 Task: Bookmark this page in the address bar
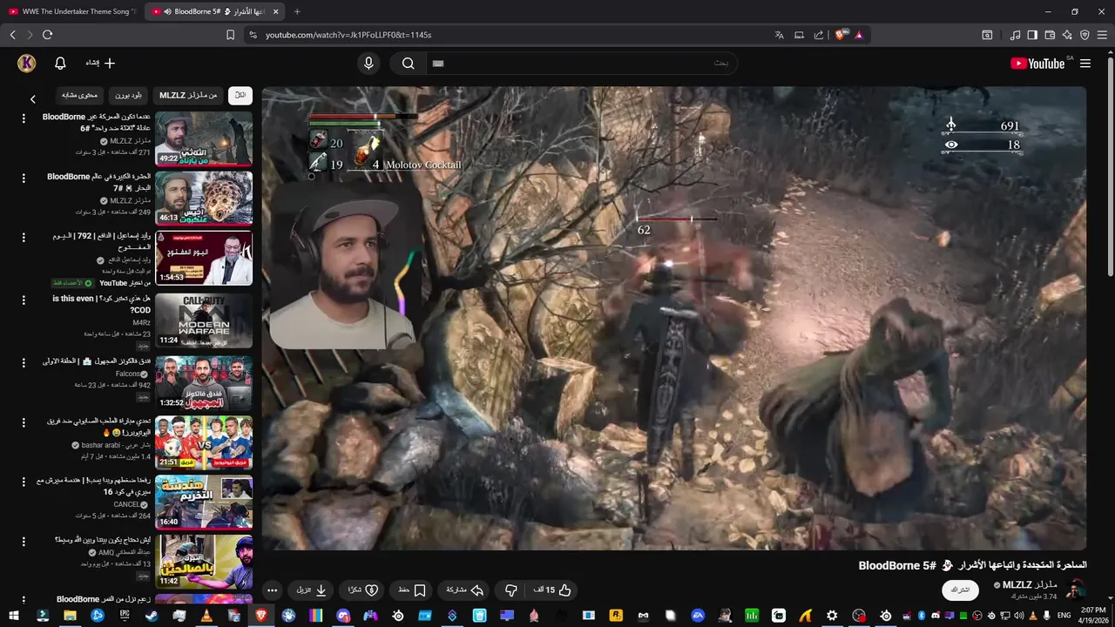[x=230, y=35]
